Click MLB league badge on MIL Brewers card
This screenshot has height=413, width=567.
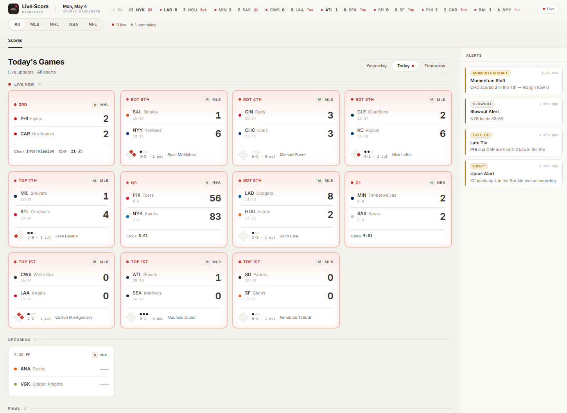(x=100, y=181)
